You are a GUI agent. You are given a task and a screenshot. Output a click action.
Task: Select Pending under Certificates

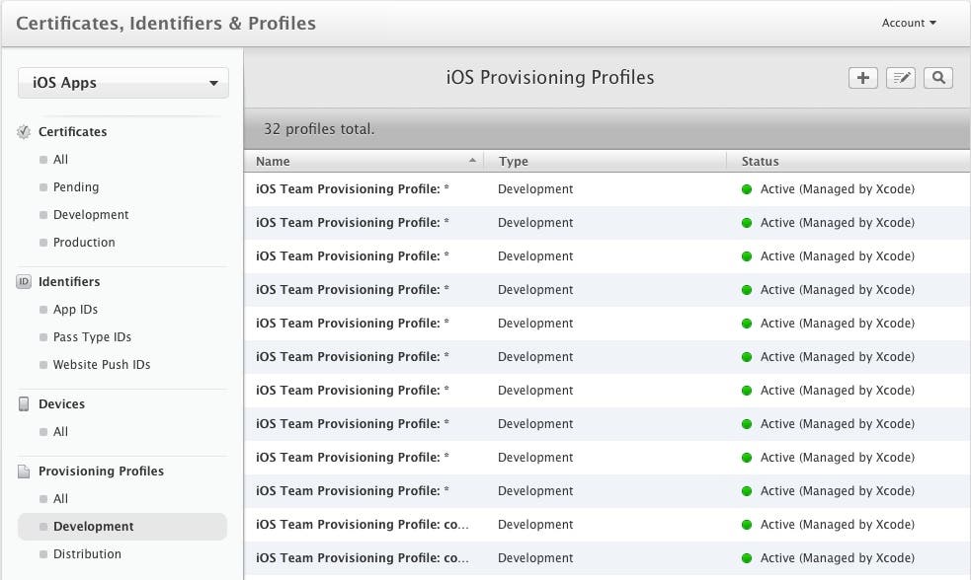point(76,187)
